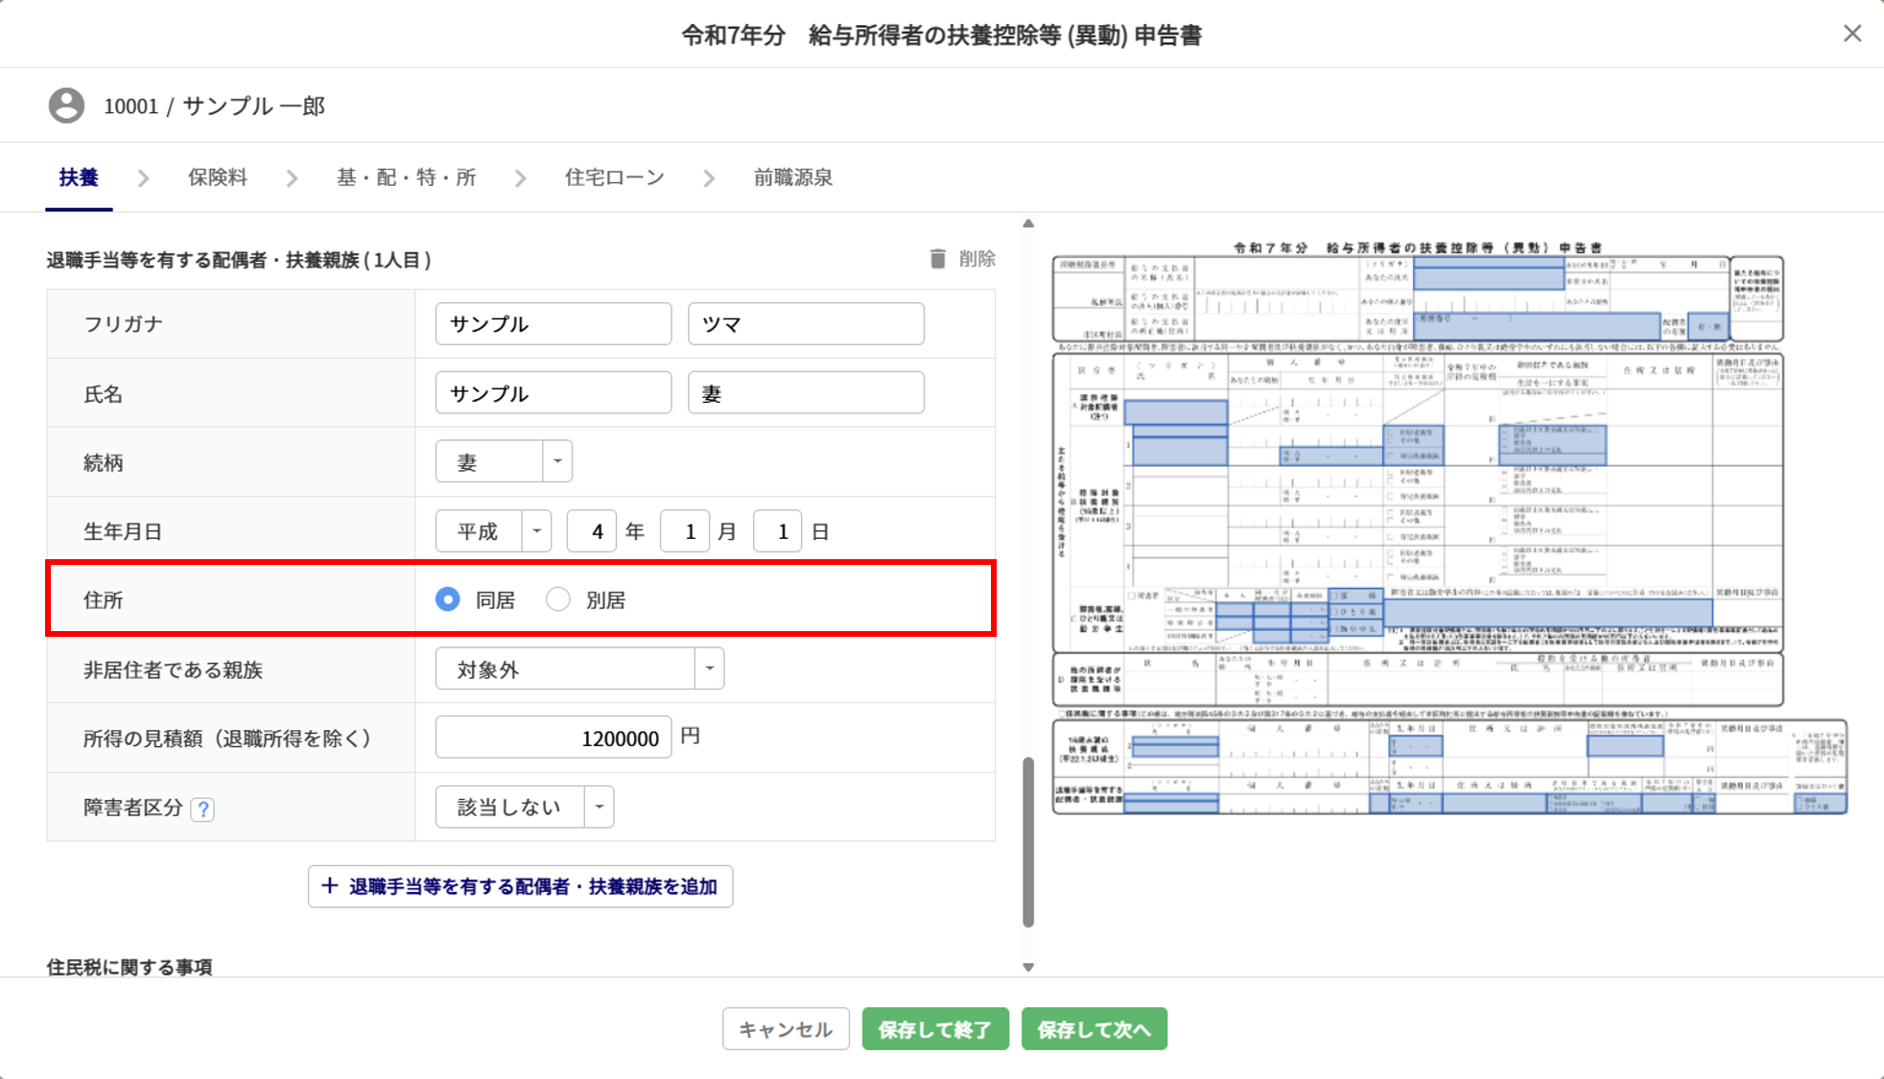Click the plus icon to add dependent
The height and width of the screenshot is (1079, 1884).
pos(329,885)
